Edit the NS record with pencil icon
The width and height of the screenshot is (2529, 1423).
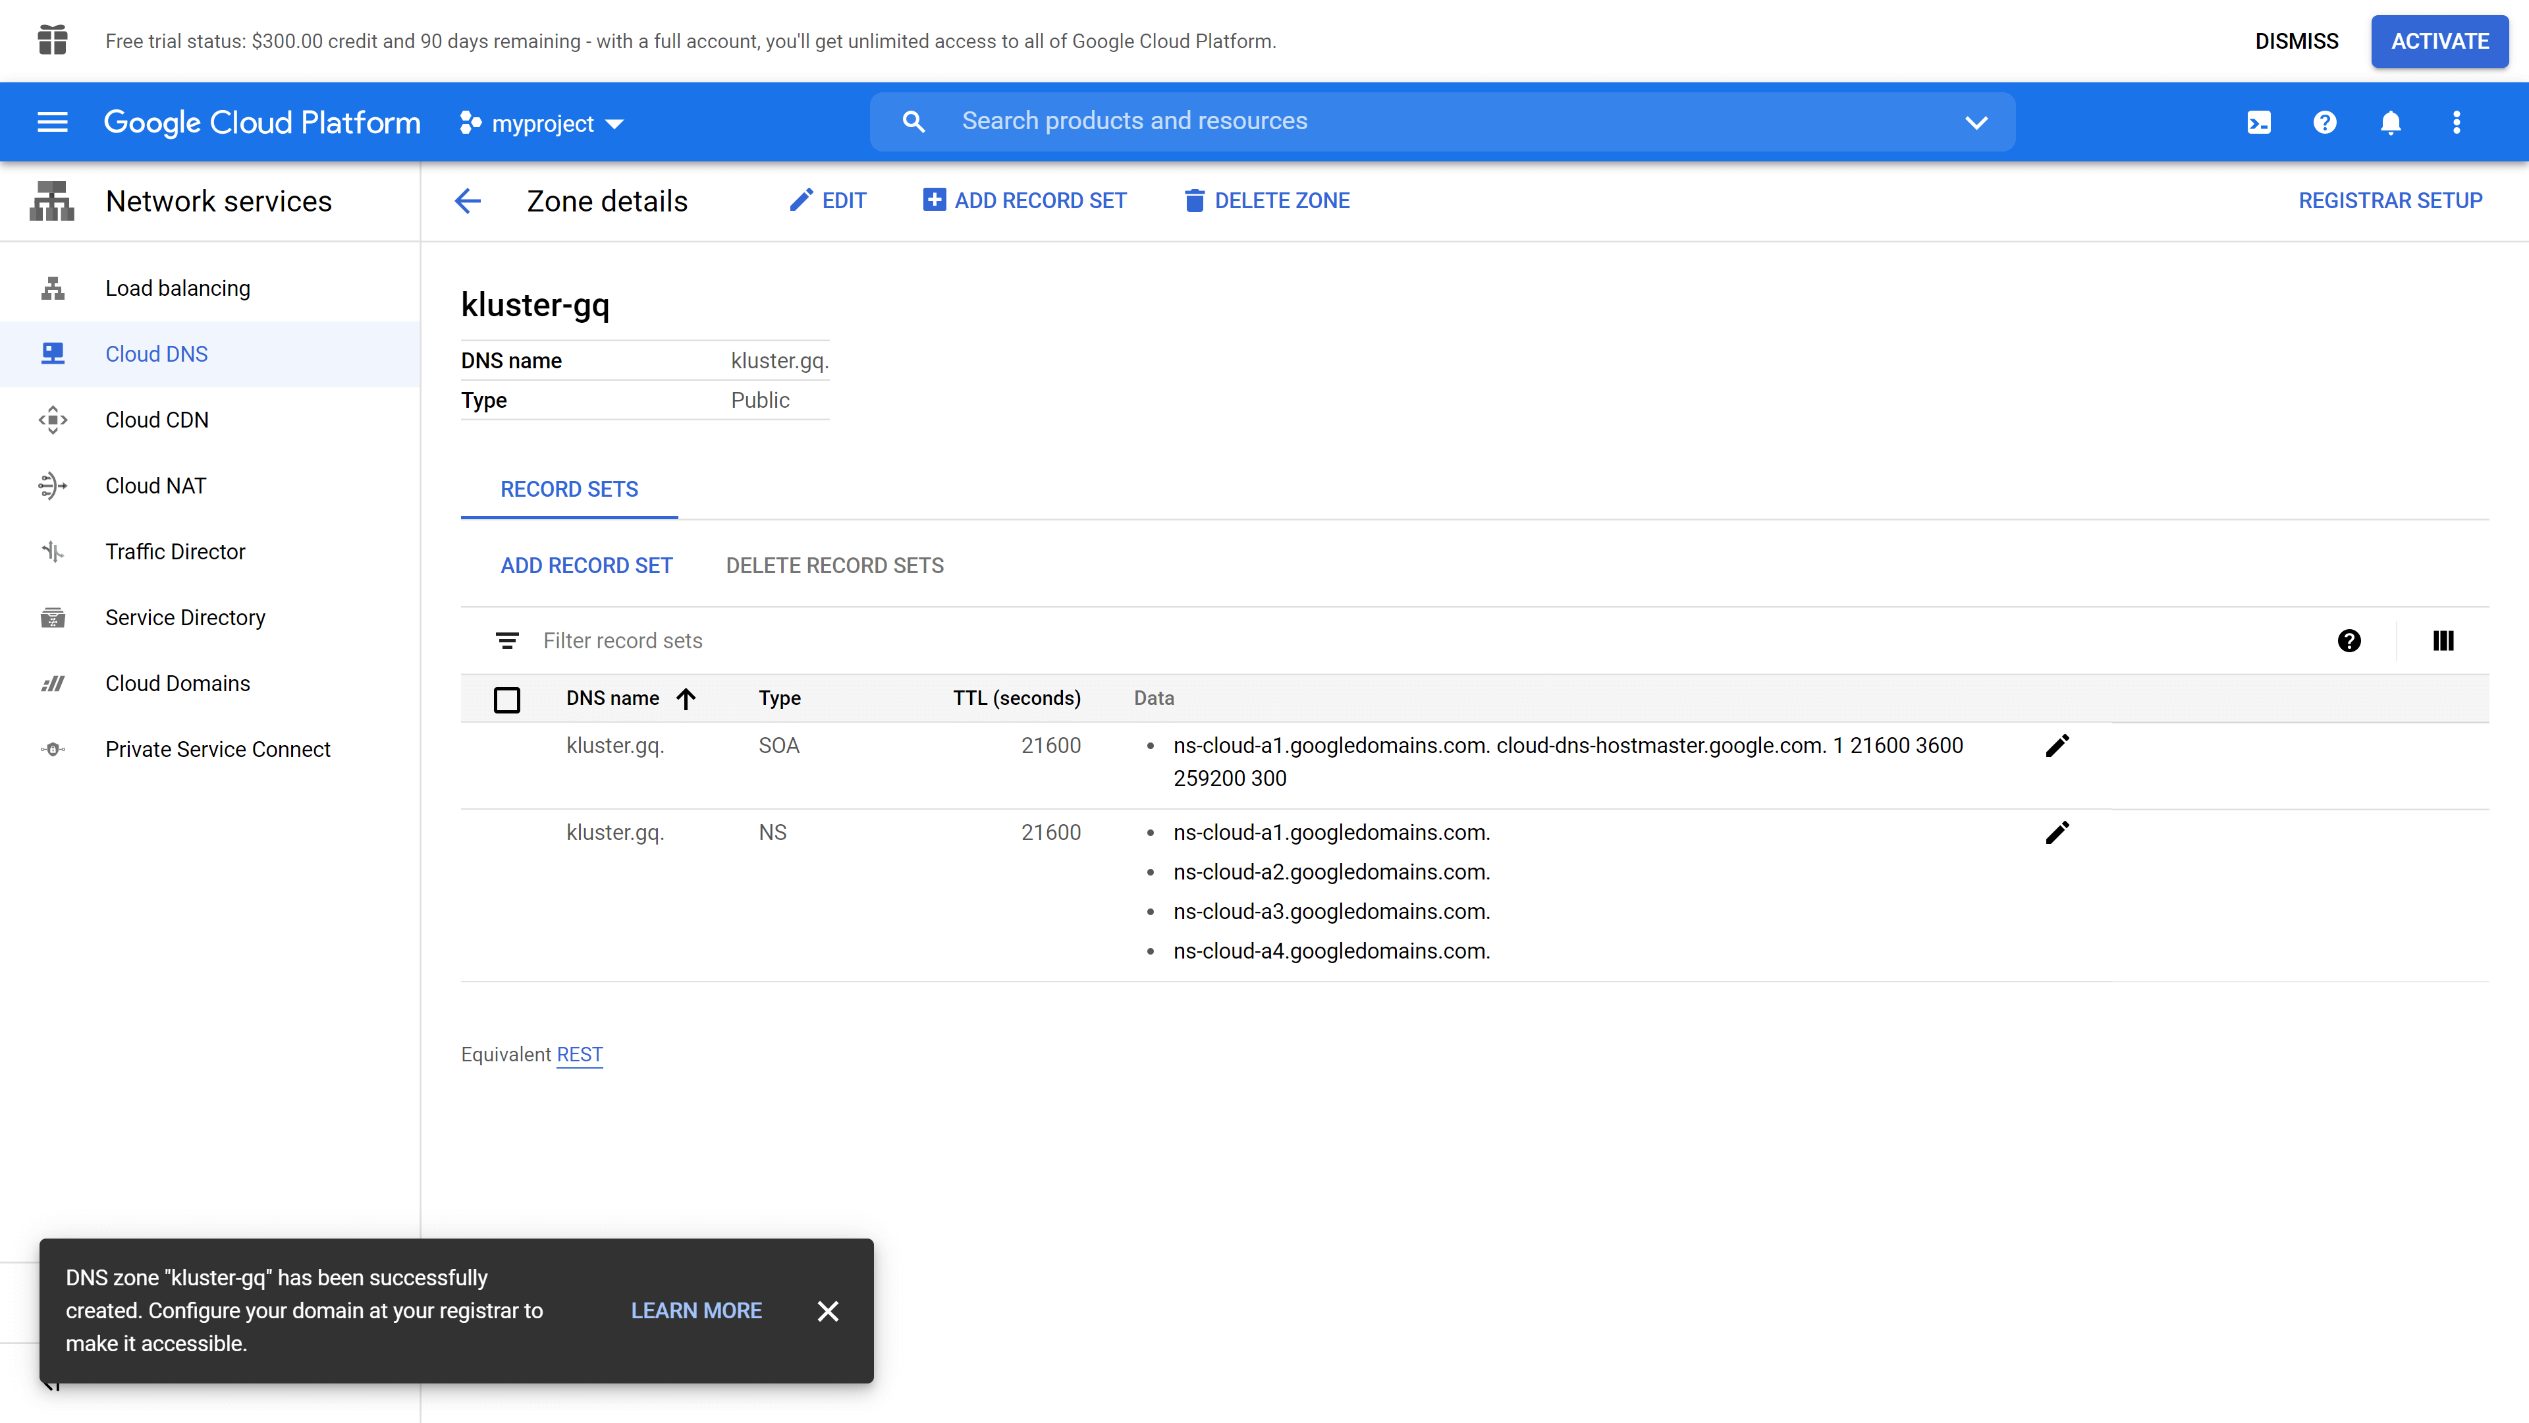tap(2057, 833)
